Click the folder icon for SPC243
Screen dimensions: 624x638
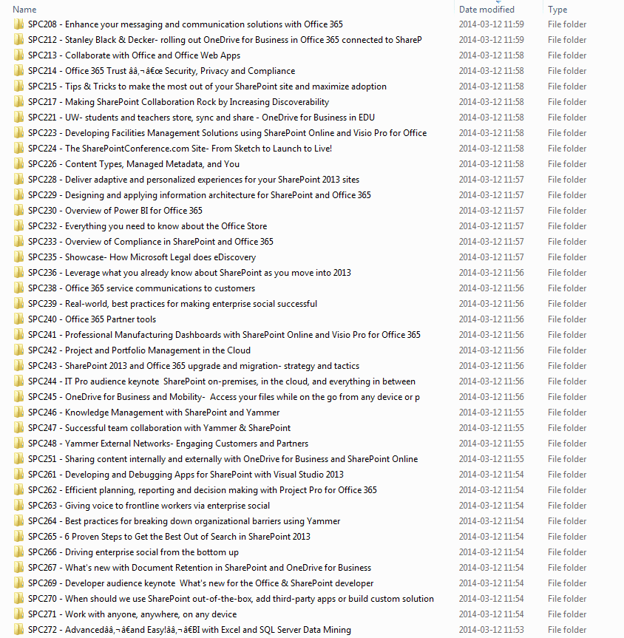pyautogui.click(x=18, y=366)
